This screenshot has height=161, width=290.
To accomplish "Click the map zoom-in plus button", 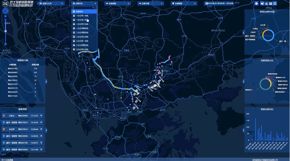I will tap(6, 19).
